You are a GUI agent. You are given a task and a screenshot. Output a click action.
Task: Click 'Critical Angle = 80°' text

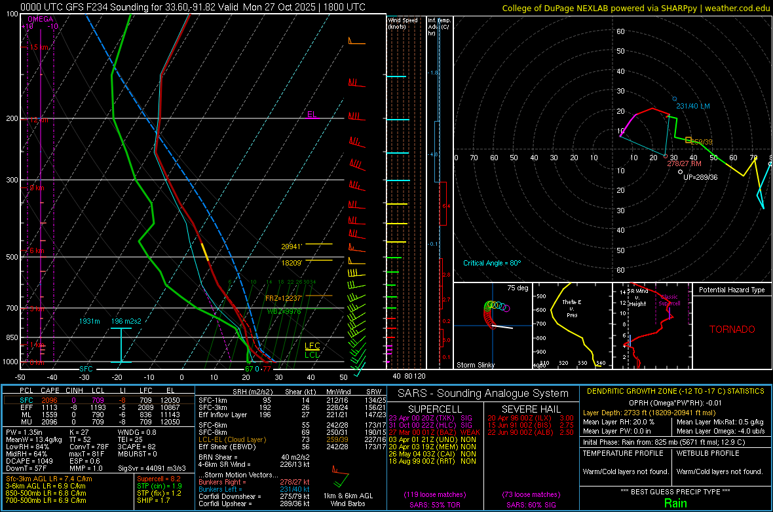coord(492,263)
